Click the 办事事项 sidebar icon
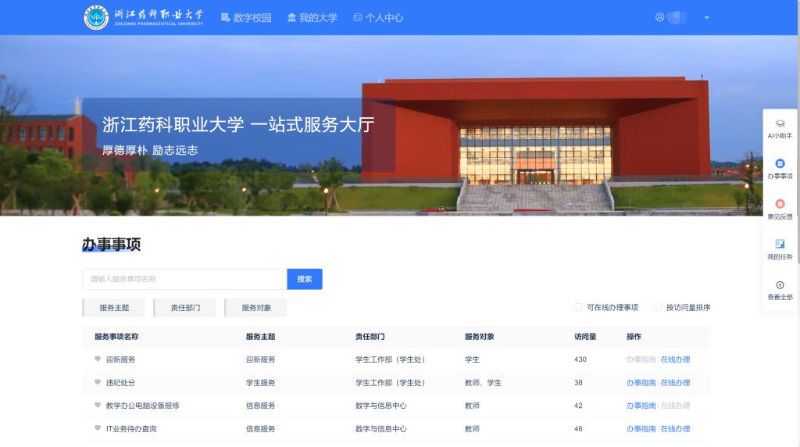 (x=780, y=164)
